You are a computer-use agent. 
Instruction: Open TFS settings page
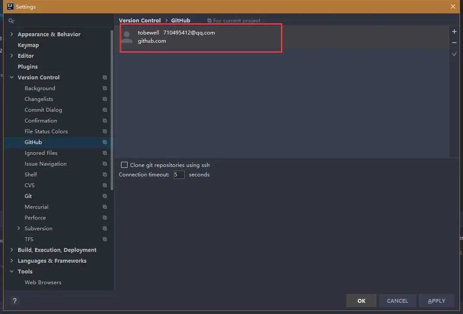[x=29, y=239]
